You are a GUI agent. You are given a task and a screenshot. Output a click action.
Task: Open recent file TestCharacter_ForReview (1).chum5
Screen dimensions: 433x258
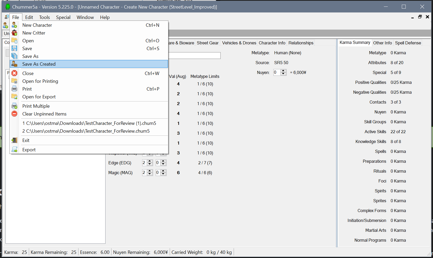89,123
